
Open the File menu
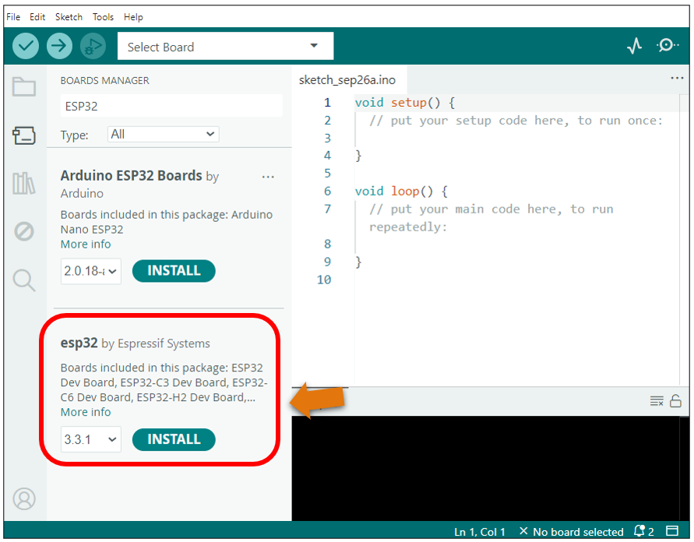13,17
